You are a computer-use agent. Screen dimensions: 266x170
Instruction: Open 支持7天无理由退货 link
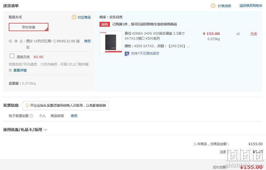(145, 53)
